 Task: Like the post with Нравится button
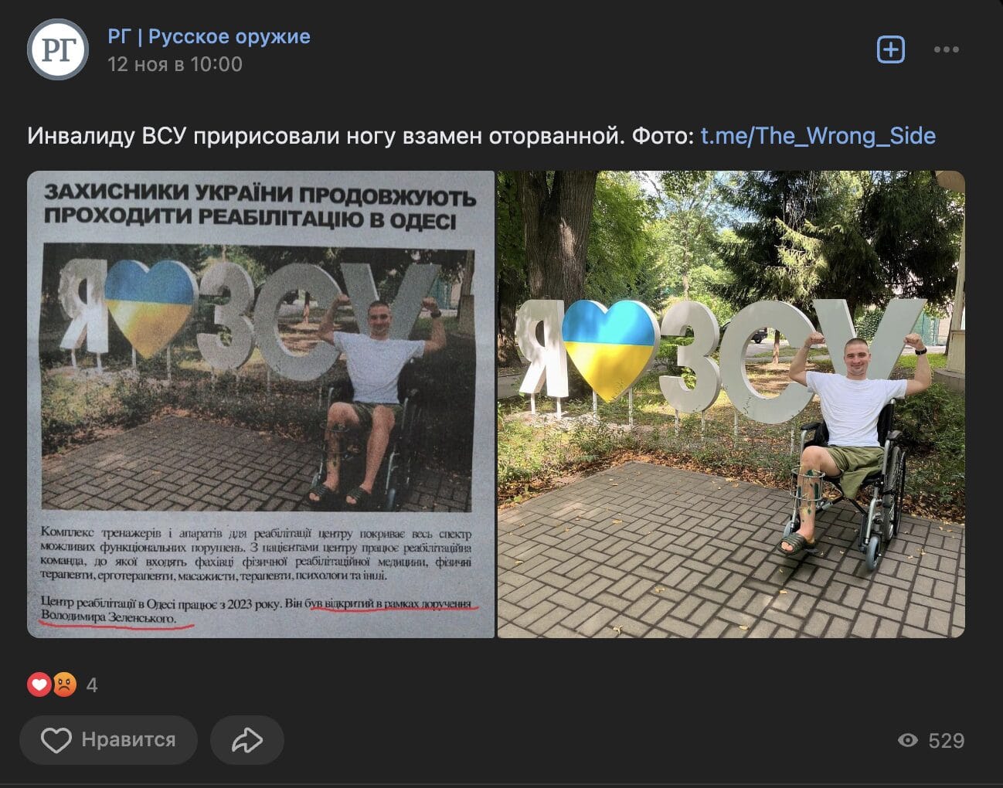[108, 740]
